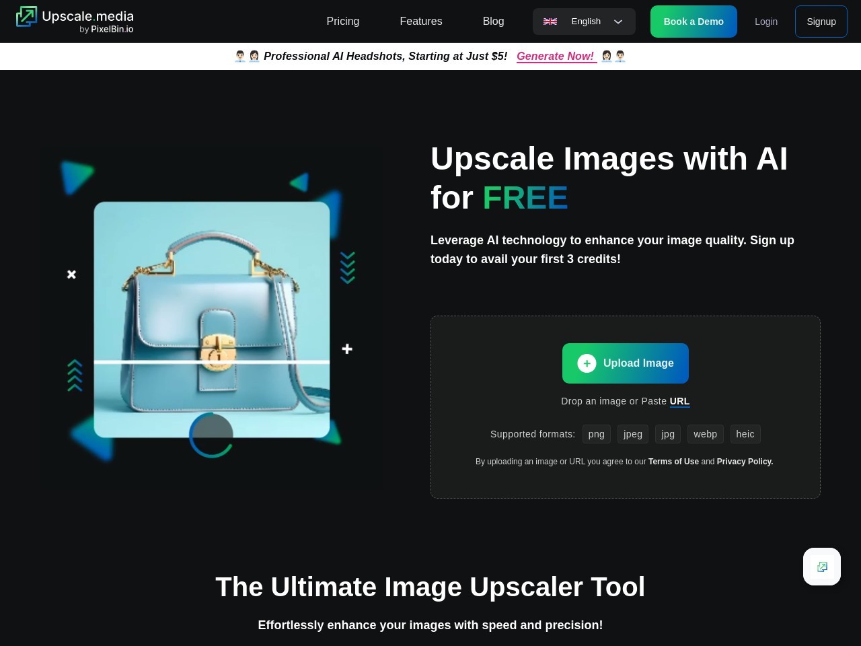The height and width of the screenshot is (646, 861).
Task: Click the floating upscale widget icon
Action: click(x=821, y=567)
